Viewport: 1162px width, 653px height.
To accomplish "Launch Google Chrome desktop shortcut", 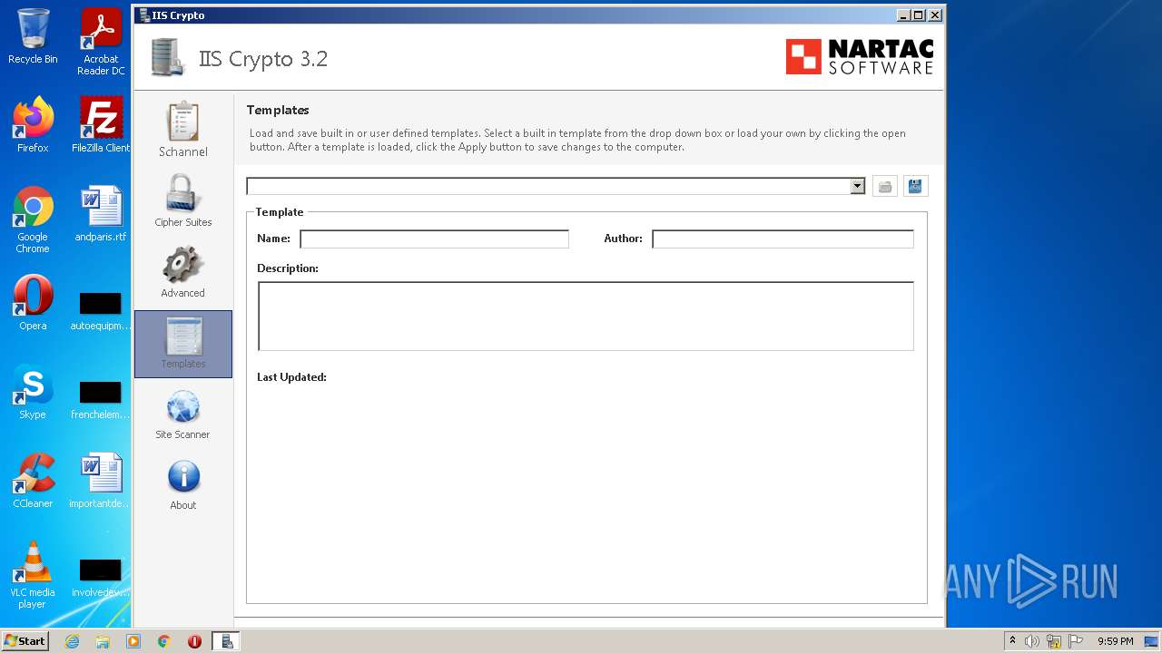I will point(33,219).
